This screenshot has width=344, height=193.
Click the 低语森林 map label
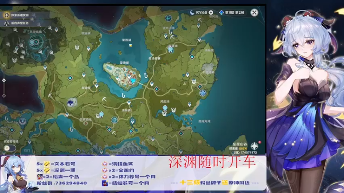point(154,58)
